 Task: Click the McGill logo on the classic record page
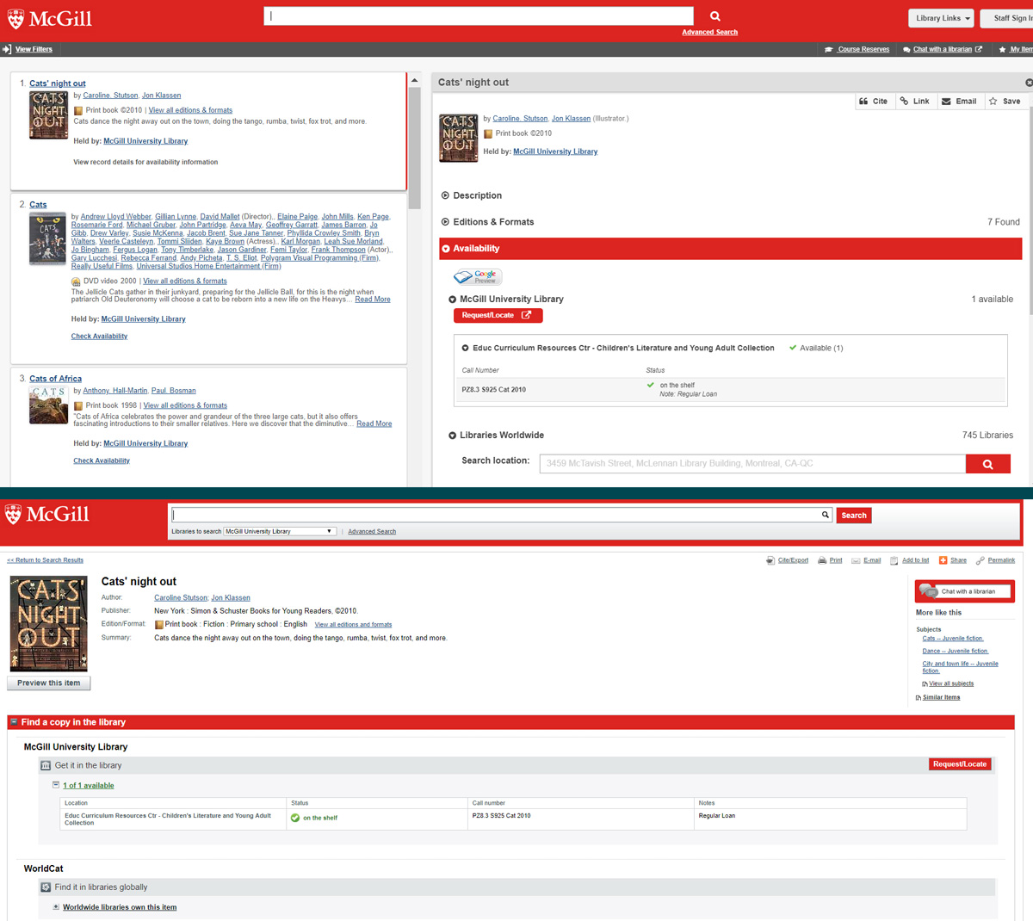point(46,515)
